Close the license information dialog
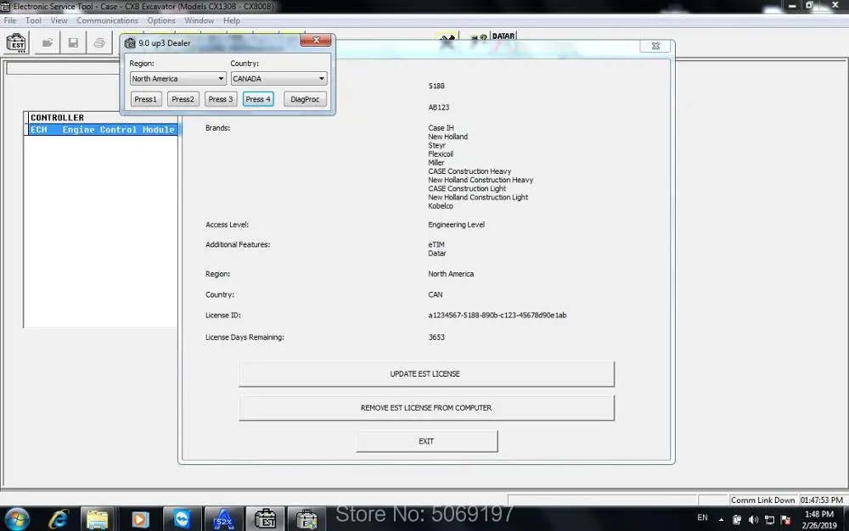Viewport: 849px width, 531px height. click(x=655, y=46)
